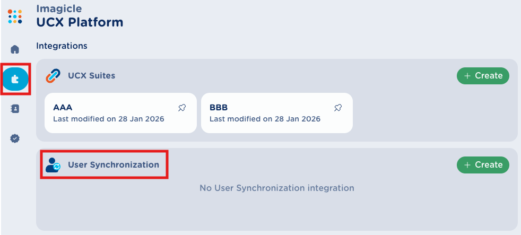
Task: Open the contact card sidebar icon
Action: (15, 109)
